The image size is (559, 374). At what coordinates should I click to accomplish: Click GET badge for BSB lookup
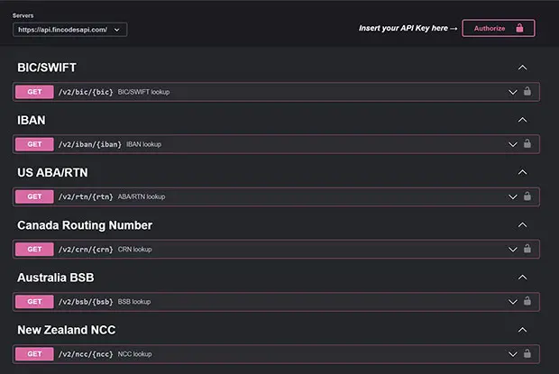tap(34, 301)
